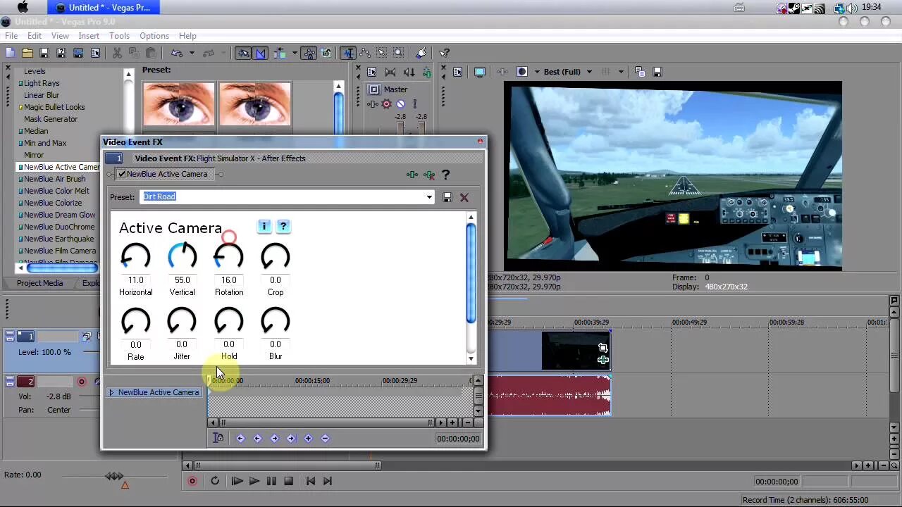The height and width of the screenshot is (507, 902).
Task: Click Active Camera blue '?' help icon
Action: [x=283, y=226]
